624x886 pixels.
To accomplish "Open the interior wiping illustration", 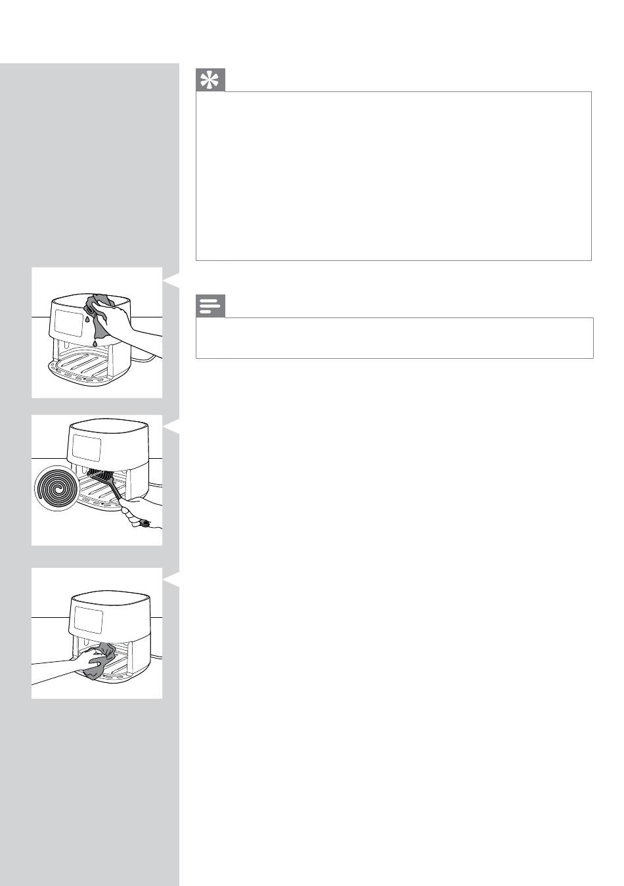I will click(97, 633).
